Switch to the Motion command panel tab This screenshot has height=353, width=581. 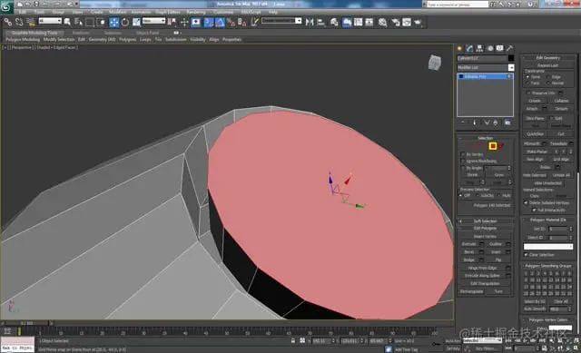point(490,48)
